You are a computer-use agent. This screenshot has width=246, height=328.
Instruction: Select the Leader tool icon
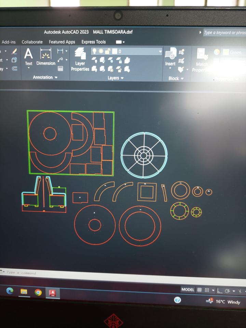60,60
